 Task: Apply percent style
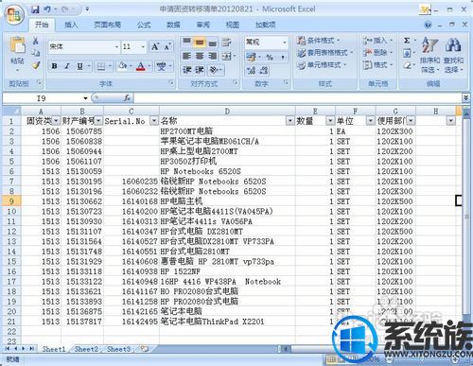pyautogui.click(x=270, y=57)
